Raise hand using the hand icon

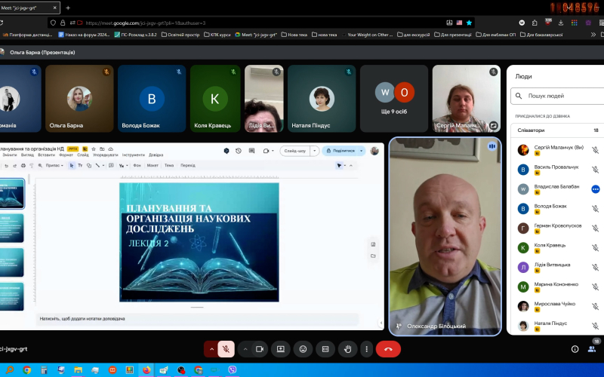click(346, 349)
